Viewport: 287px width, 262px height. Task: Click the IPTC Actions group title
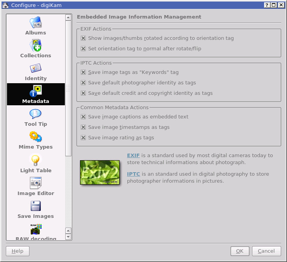[96, 63]
